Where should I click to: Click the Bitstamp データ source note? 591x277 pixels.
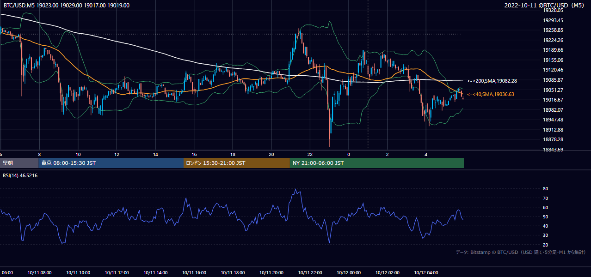point(521,253)
